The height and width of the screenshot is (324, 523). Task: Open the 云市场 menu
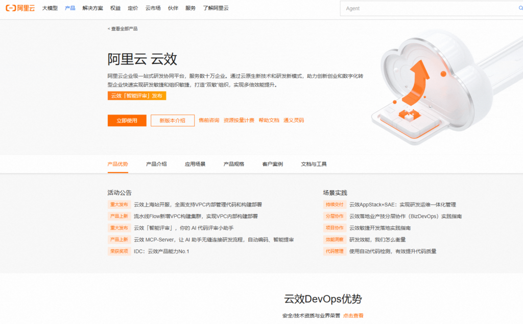[x=153, y=8]
